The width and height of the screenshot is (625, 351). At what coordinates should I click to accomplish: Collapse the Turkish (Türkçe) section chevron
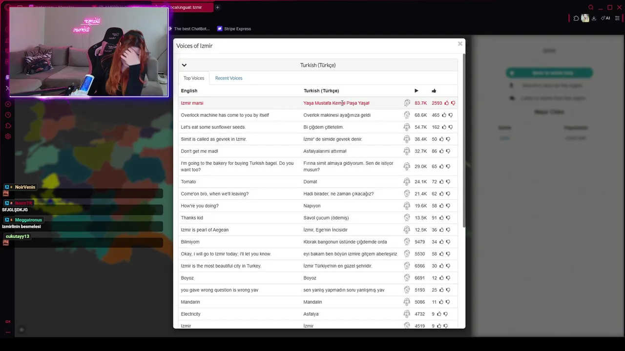(184, 65)
